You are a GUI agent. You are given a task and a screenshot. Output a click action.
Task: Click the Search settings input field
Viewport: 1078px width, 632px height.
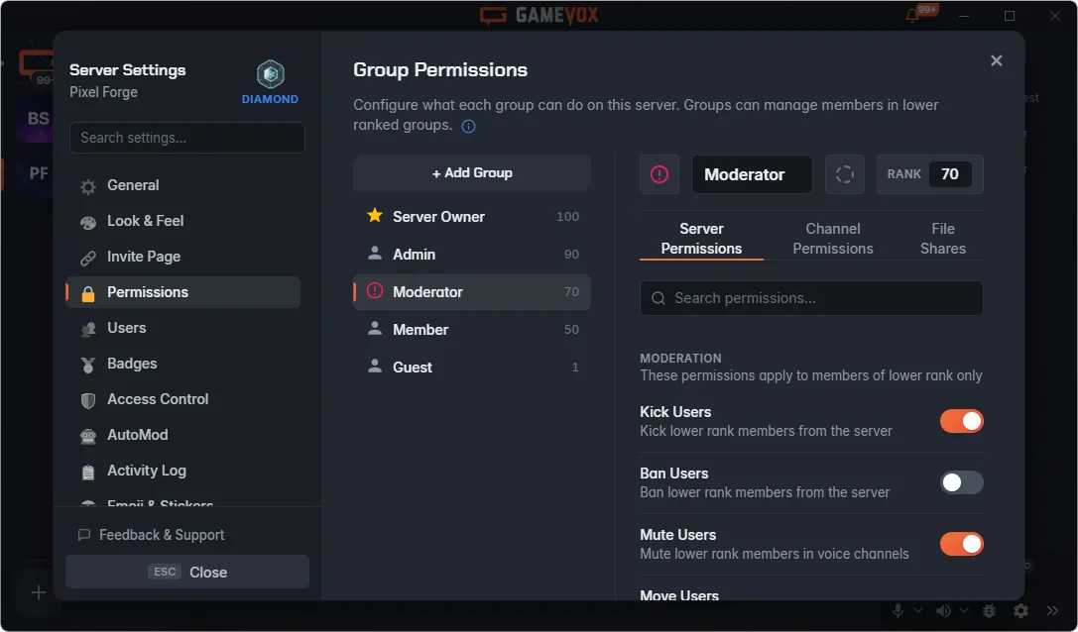point(187,138)
